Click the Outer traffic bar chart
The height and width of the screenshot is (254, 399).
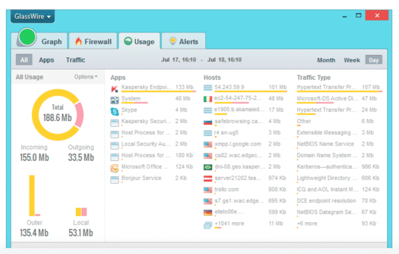click(x=34, y=195)
